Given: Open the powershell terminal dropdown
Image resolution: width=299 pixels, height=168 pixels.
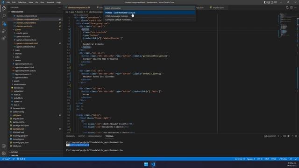Looking at the screenshot, I should pyautogui.click(x=281, y=136).
